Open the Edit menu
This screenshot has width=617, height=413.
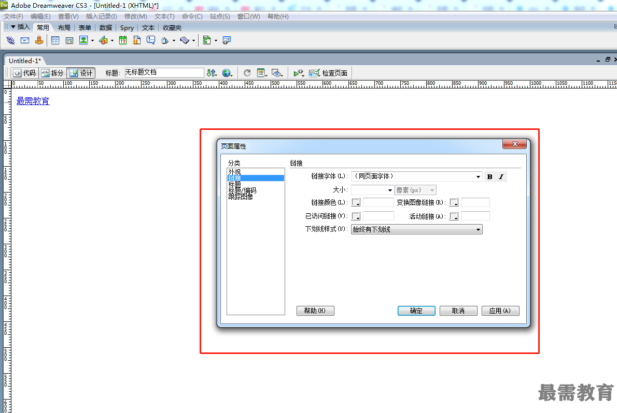coord(40,17)
